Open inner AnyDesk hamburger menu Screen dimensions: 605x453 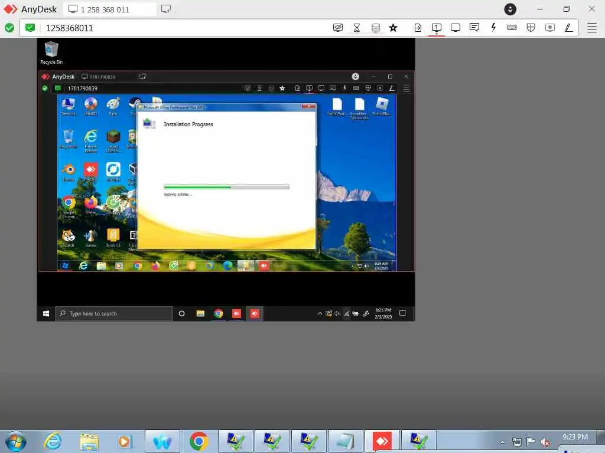[x=406, y=88]
